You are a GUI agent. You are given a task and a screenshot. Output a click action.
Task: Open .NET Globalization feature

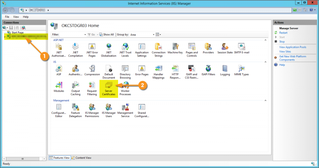(108, 50)
